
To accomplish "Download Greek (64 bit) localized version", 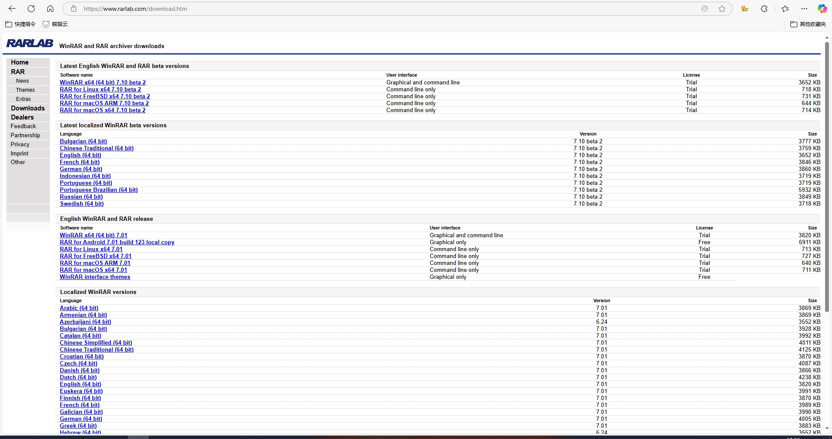I will pyautogui.click(x=78, y=426).
